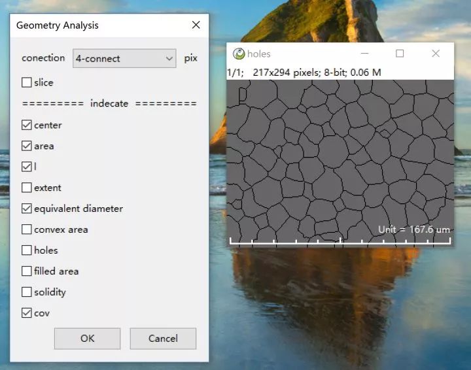The height and width of the screenshot is (370, 471).
Task: Click the holes window app icon
Action: click(239, 54)
